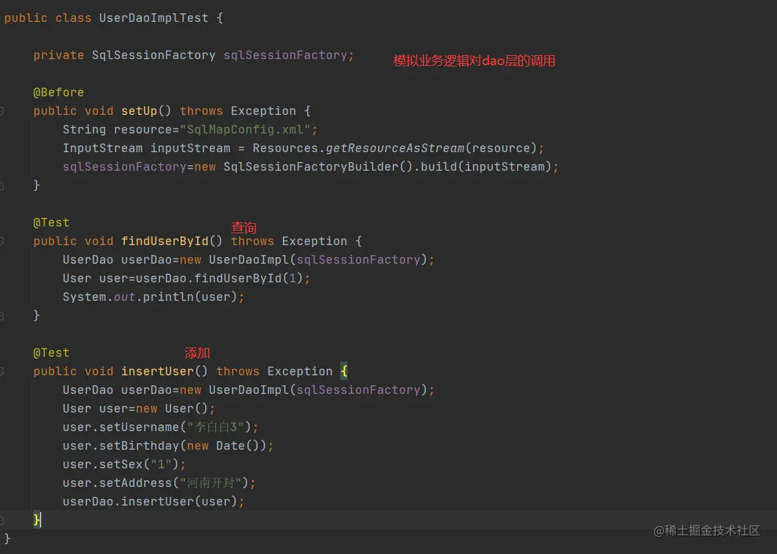Click the setBirthday(new Date()) line

point(168,446)
